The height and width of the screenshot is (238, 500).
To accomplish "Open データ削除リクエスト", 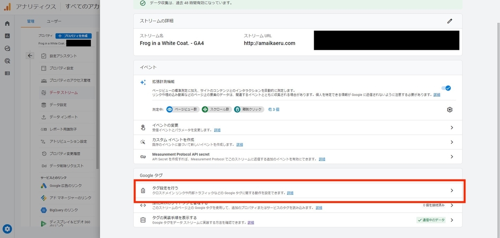I will pos(66,166).
